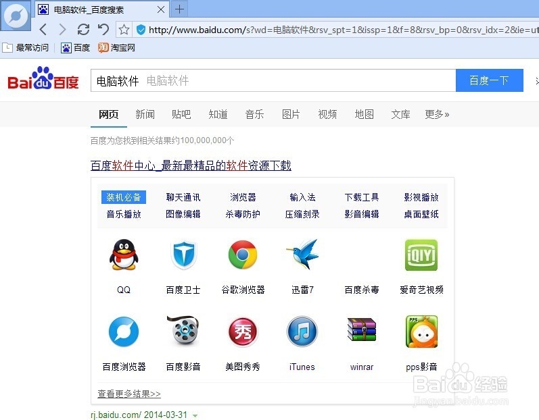Select the 下载工具 software category
The height and width of the screenshot is (420, 539).
tap(362, 197)
